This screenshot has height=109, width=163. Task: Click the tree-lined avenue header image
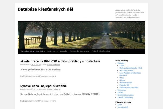pyautogui.click(x=81, y=35)
